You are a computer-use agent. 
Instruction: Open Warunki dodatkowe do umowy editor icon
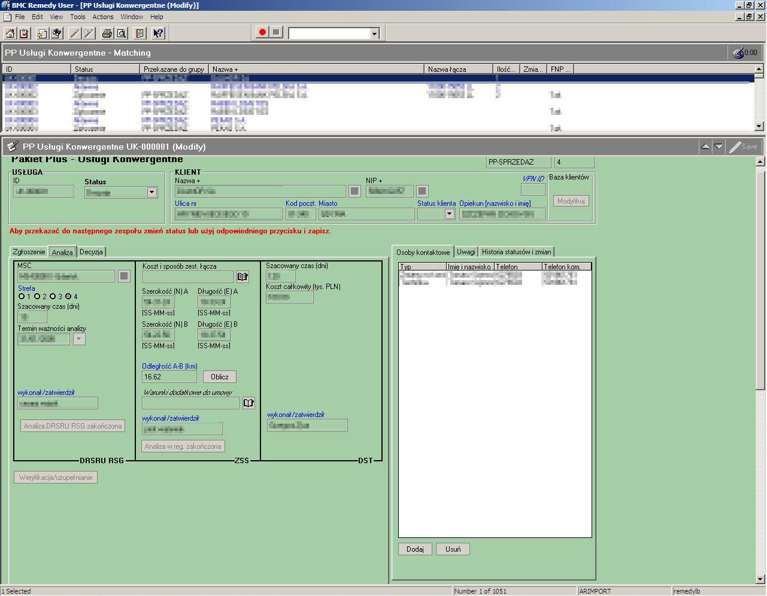point(248,403)
